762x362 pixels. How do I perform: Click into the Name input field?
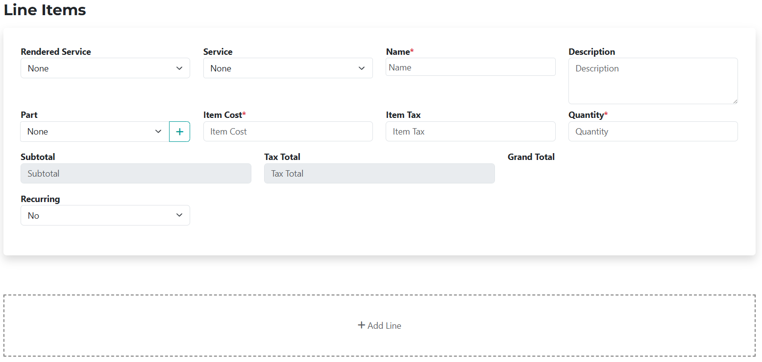[x=470, y=67]
